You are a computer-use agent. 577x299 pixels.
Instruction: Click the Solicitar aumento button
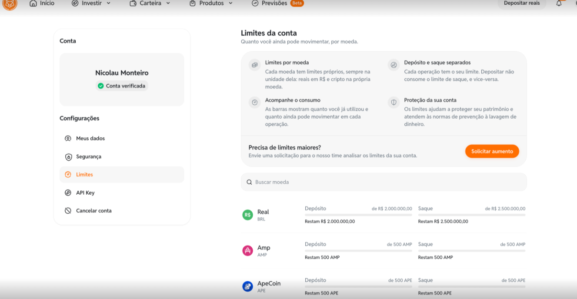pyautogui.click(x=492, y=151)
